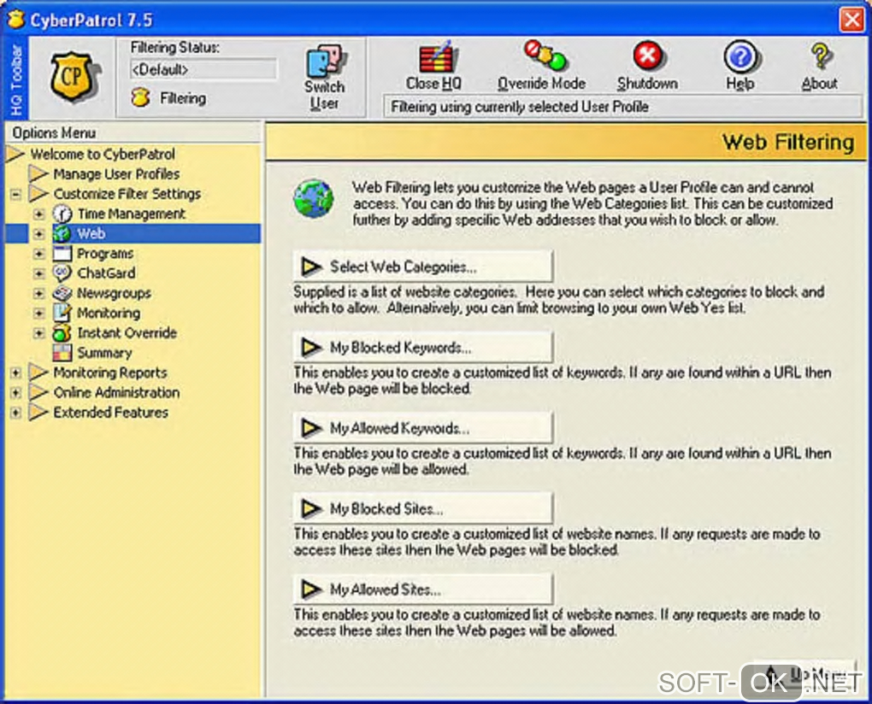This screenshot has width=872, height=704.
Task: Expand the Monitoring tree node
Action: (x=39, y=314)
